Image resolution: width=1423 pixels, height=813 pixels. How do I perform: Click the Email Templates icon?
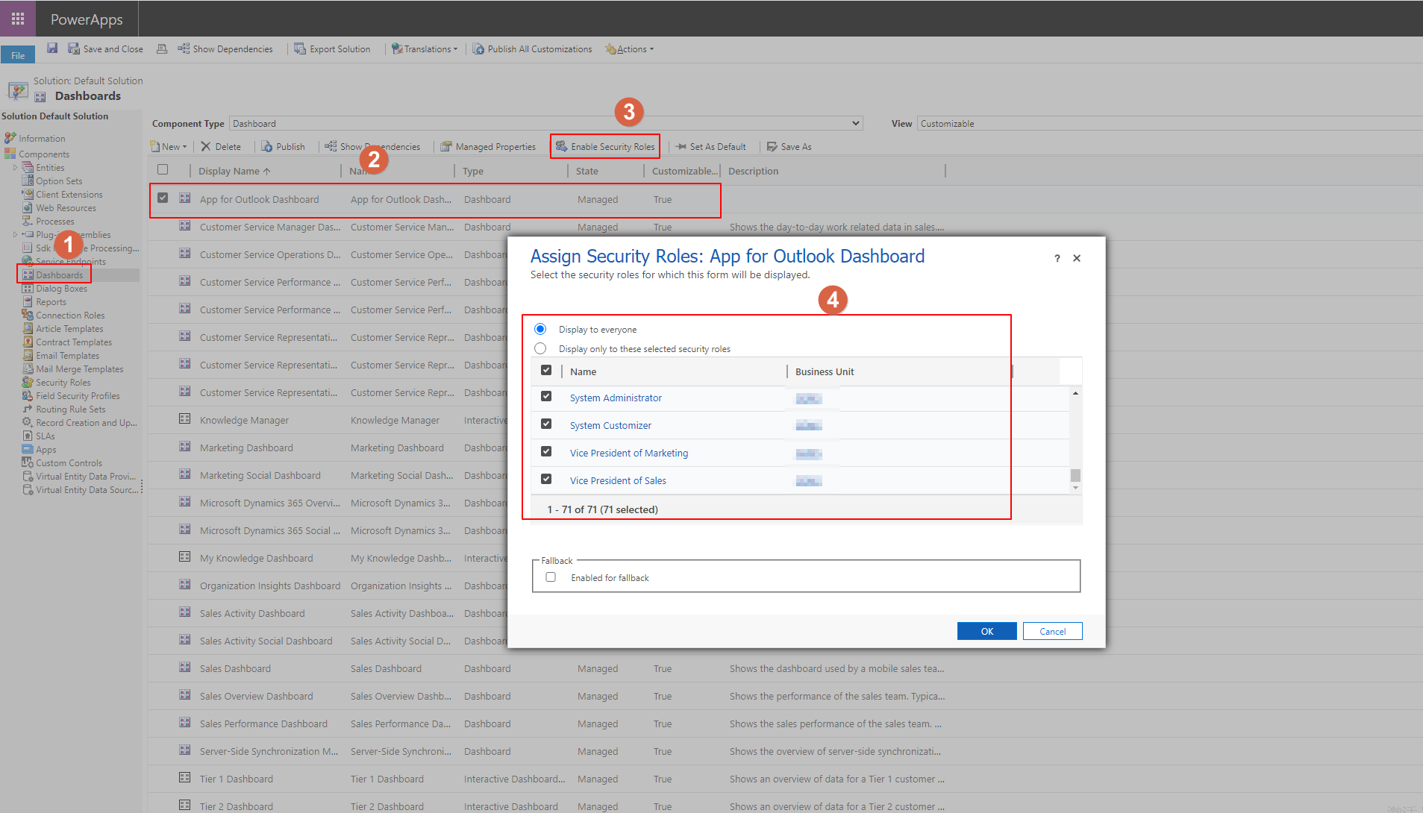28,355
